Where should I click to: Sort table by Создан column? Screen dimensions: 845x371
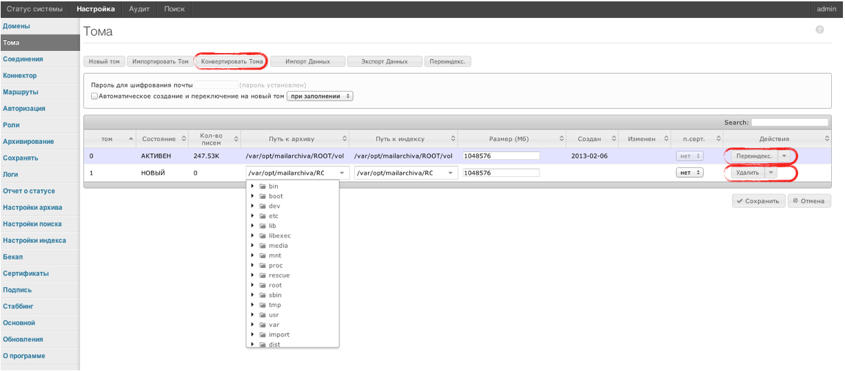(593, 138)
